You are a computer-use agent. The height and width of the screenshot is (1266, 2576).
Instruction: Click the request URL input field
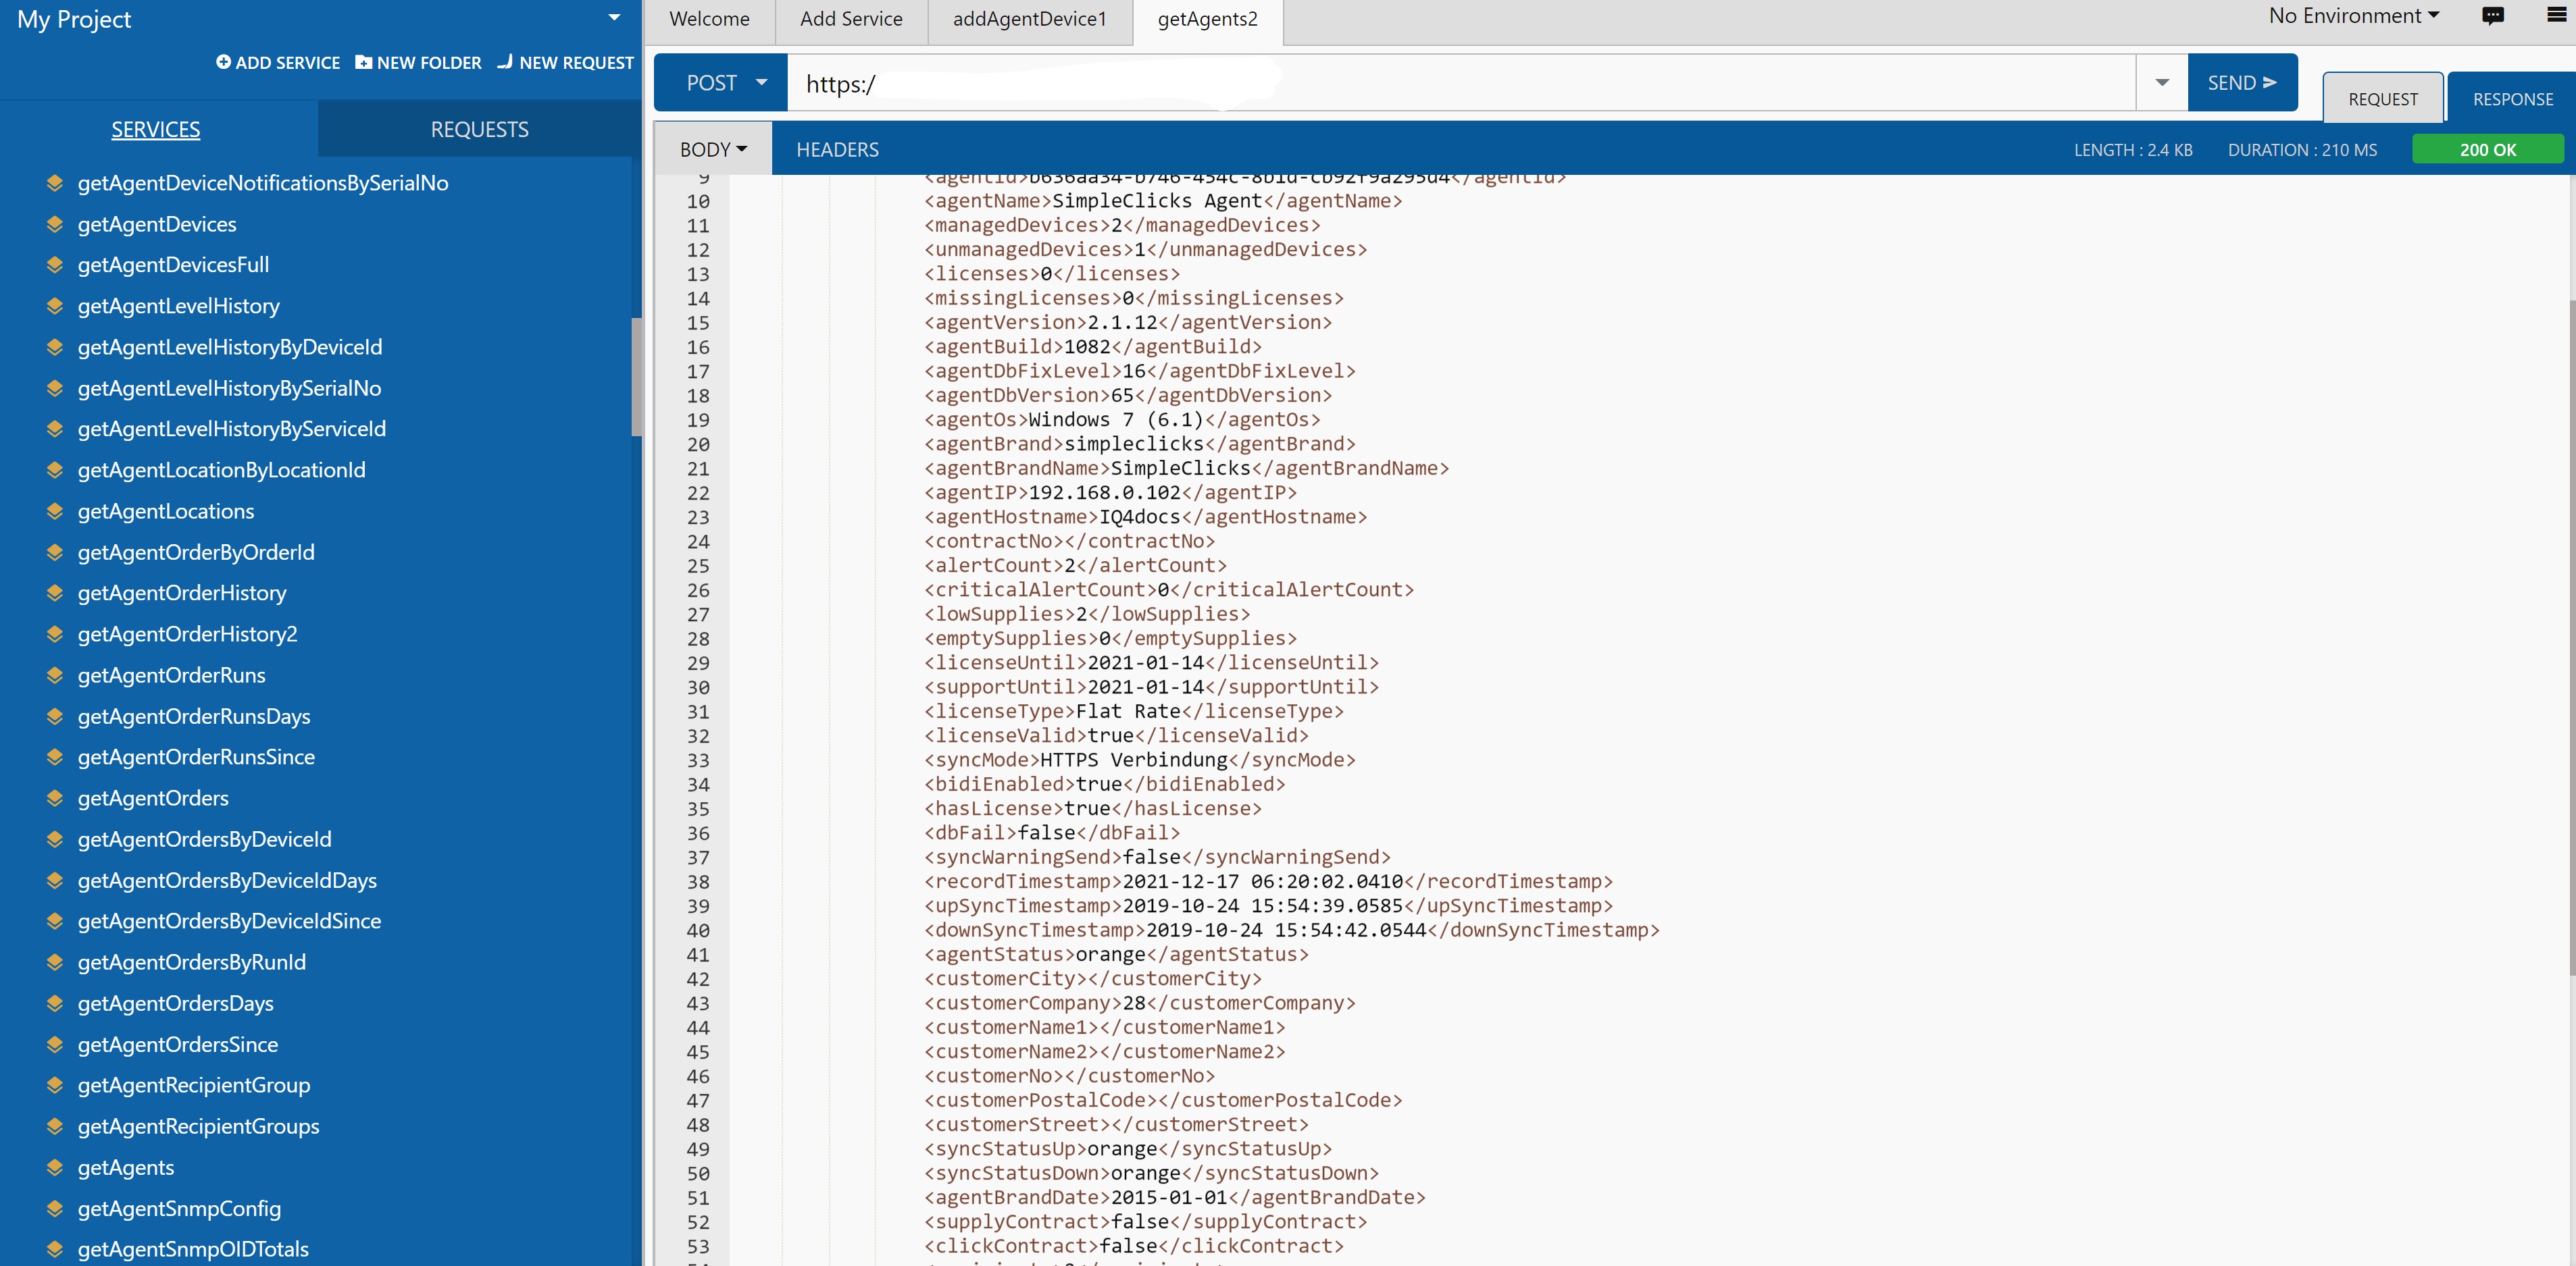(1460, 84)
